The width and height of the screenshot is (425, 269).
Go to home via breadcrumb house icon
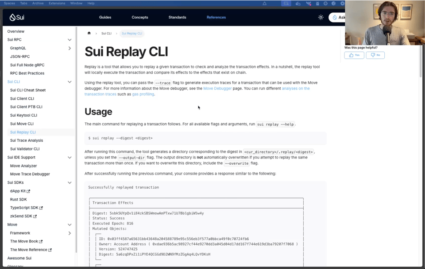click(89, 33)
